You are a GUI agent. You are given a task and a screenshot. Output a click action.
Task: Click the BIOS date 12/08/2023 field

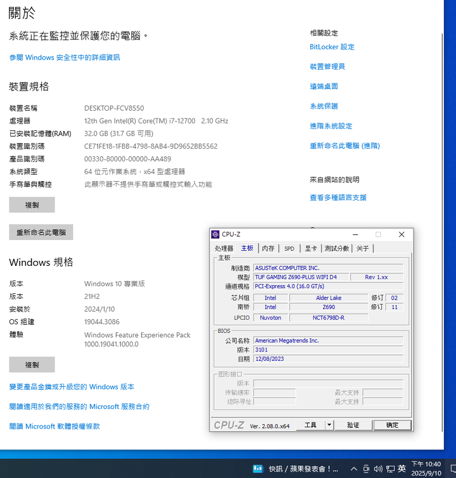328,359
